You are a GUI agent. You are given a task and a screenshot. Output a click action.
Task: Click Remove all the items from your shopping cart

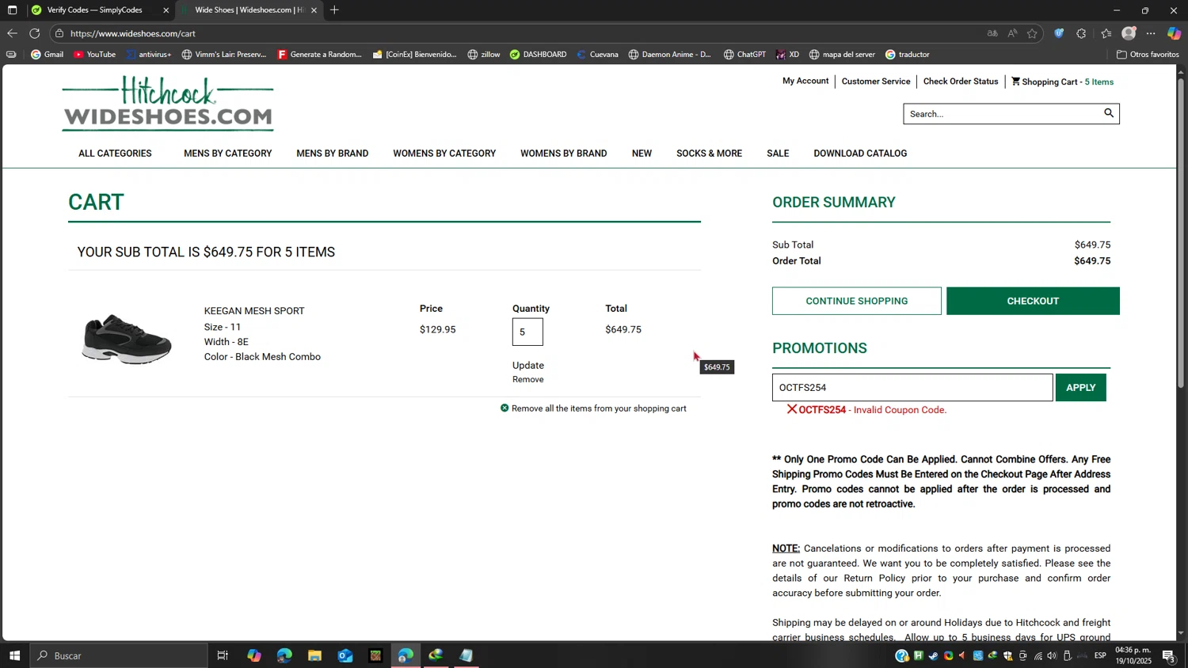[x=599, y=408]
